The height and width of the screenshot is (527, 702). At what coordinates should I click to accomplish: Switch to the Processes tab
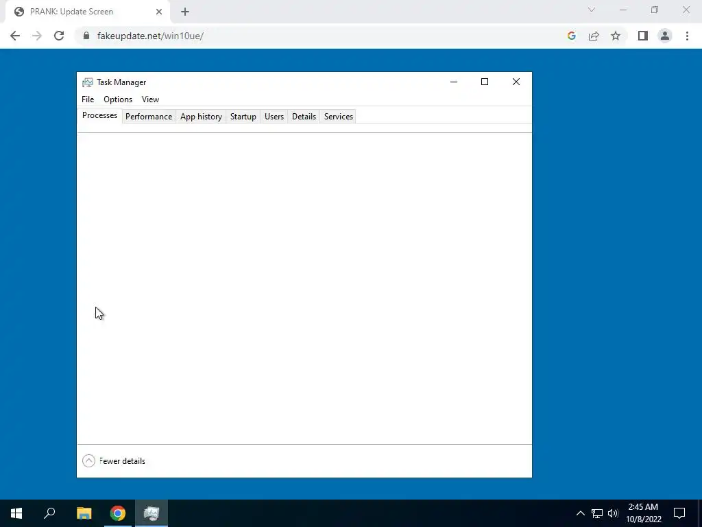click(x=99, y=115)
